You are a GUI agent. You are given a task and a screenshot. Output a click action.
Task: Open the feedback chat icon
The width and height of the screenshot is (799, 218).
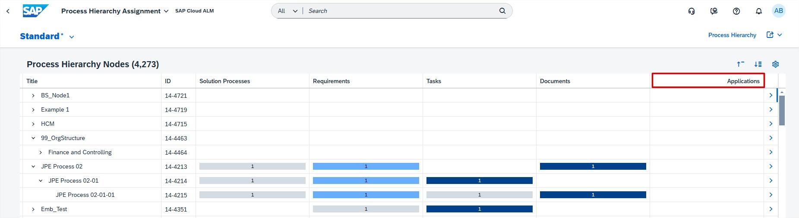(714, 11)
